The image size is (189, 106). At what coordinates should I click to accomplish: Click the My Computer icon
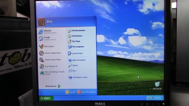(70, 47)
